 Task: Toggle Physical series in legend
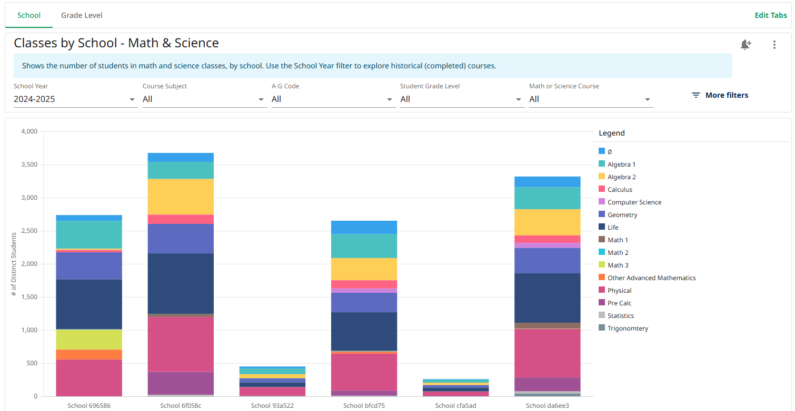(615, 291)
